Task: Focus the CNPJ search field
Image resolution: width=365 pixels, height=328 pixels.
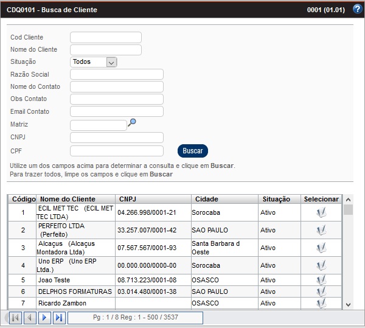Action: (x=117, y=138)
